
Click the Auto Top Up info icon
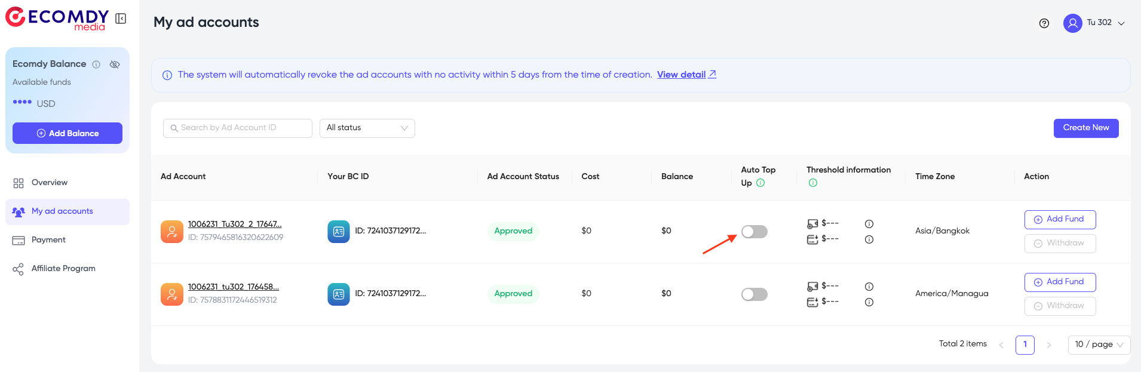[760, 183]
